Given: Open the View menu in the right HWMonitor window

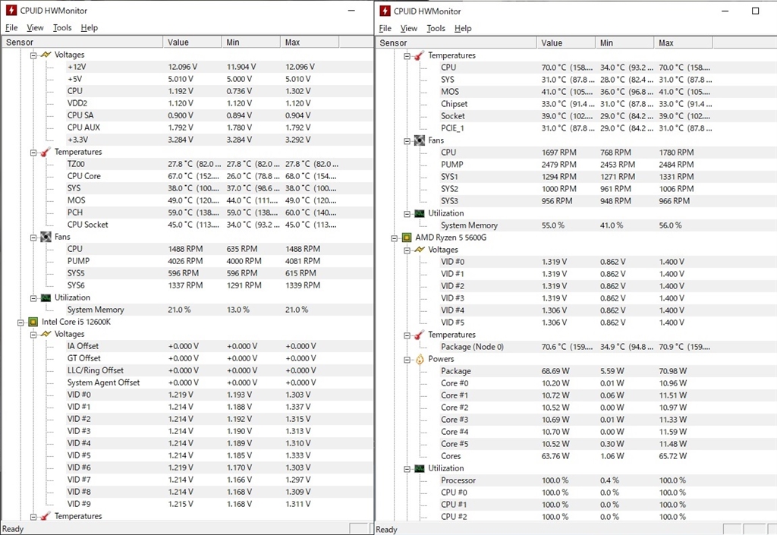Looking at the screenshot, I should pos(409,28).
